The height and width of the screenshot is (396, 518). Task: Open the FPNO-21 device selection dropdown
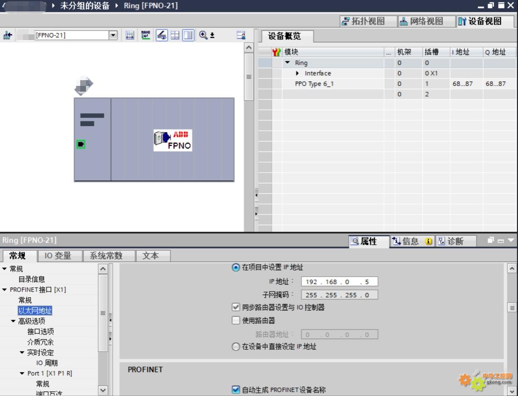(113, 35)
